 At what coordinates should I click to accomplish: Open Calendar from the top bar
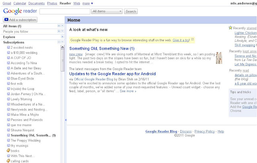tap(20, 3)
